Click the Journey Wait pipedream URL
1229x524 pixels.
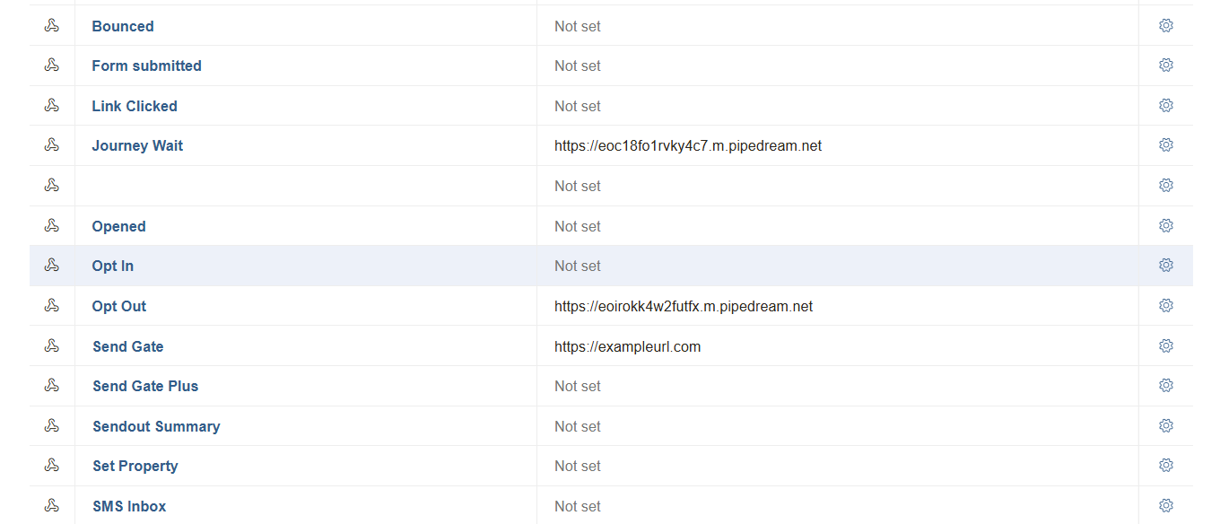pyautogui.click(x=687, y=145)
